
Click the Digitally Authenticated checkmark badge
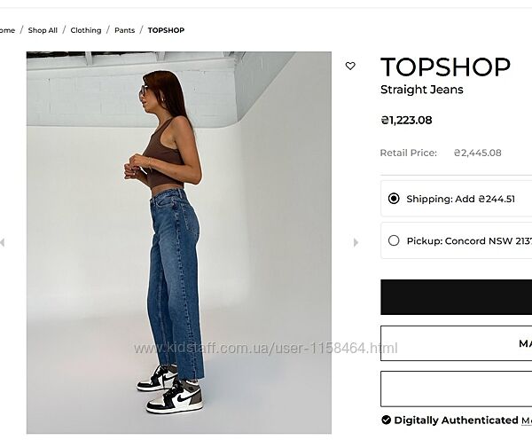(x=386, y=420)
